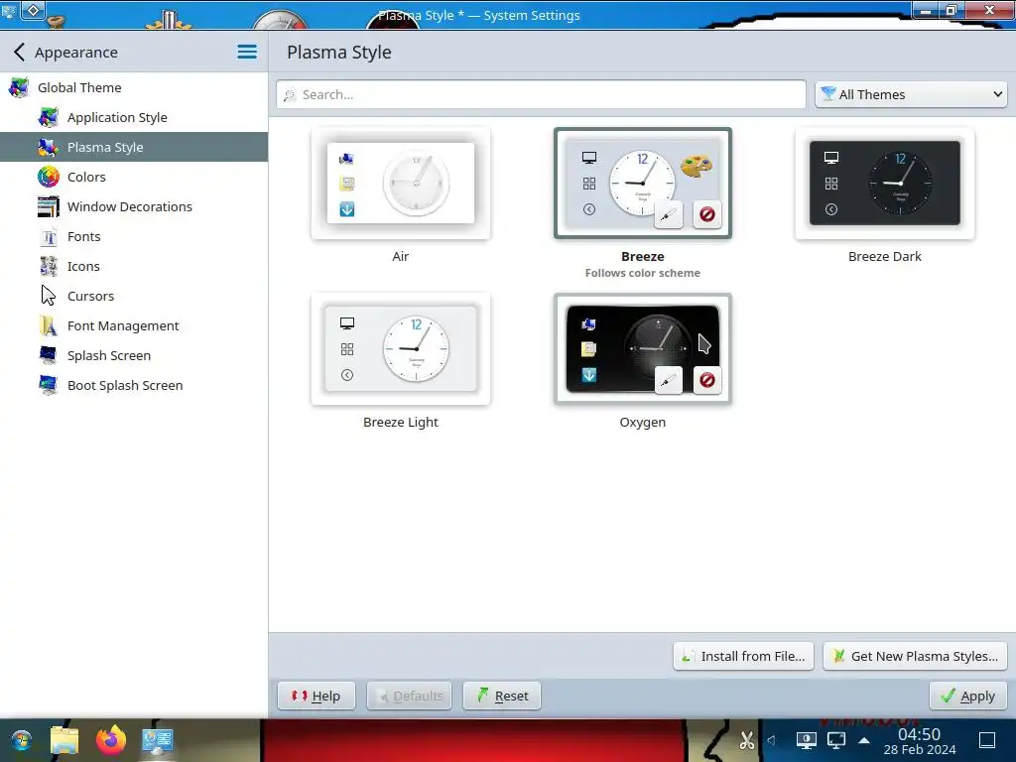Click the window menu icon in the title bar

tap(9, 10)
